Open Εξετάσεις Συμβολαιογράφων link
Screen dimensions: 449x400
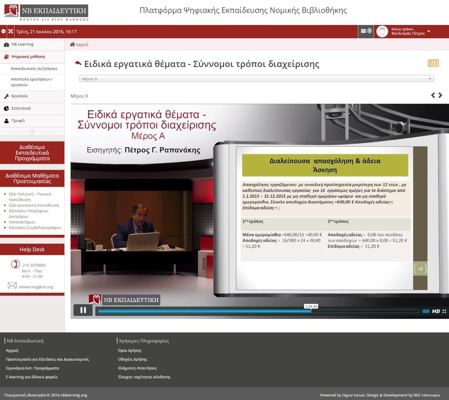pos(35,227)
